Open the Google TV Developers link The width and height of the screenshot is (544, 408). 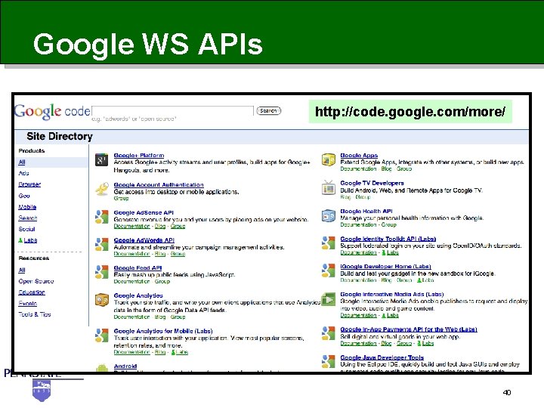tap(372, 183)
